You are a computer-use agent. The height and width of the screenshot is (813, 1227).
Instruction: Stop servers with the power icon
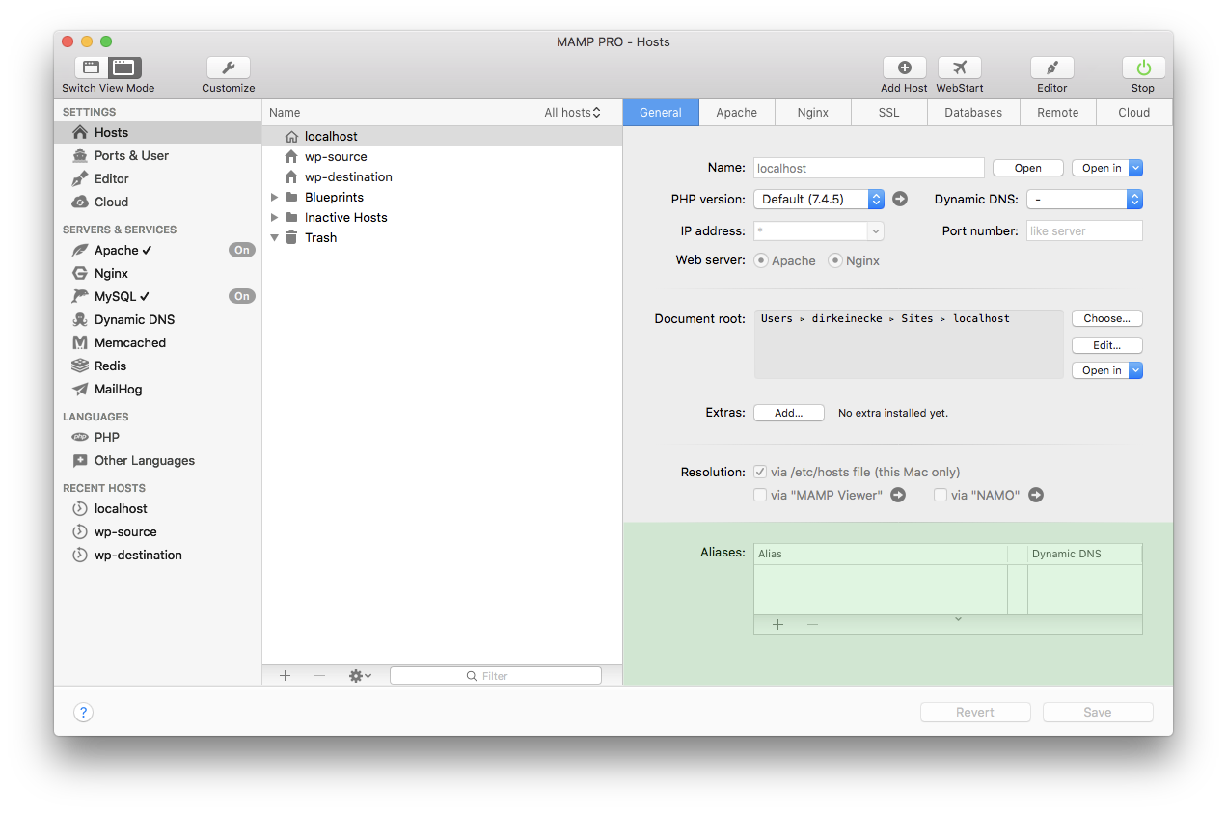1143,68
